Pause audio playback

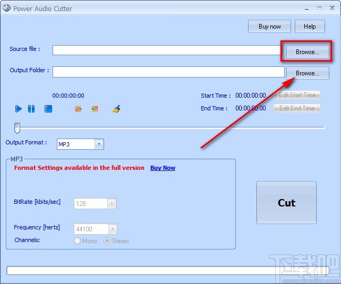coord(31,109)
